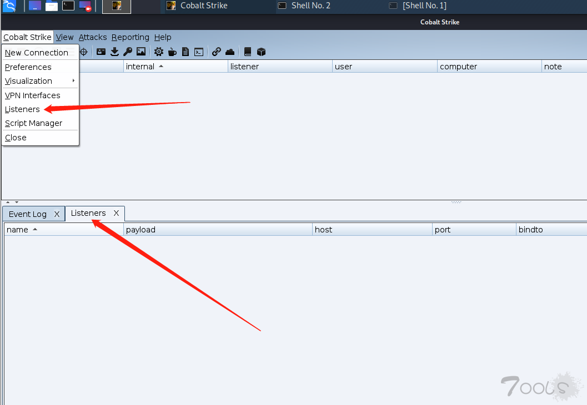Click the blue desktop icon in top panel
The width and height of the screenshot is (587, 405).
pos(35,6)
